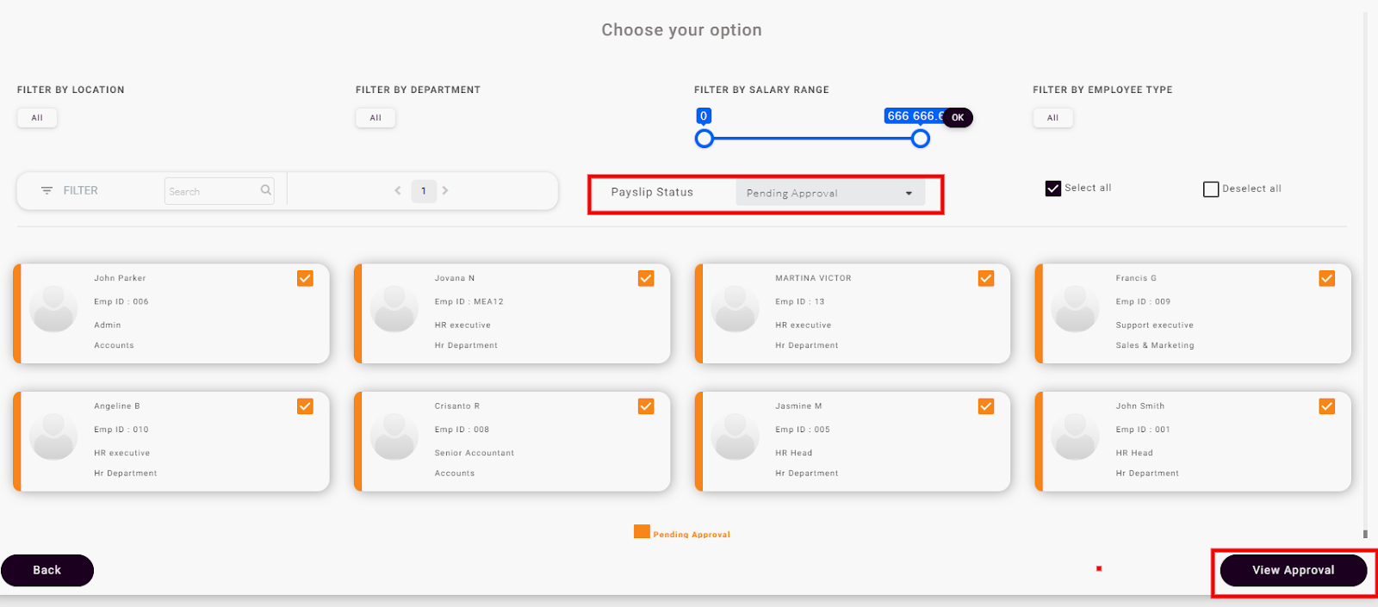Uncheck John Parker's employee checkbox

[305, 278]
